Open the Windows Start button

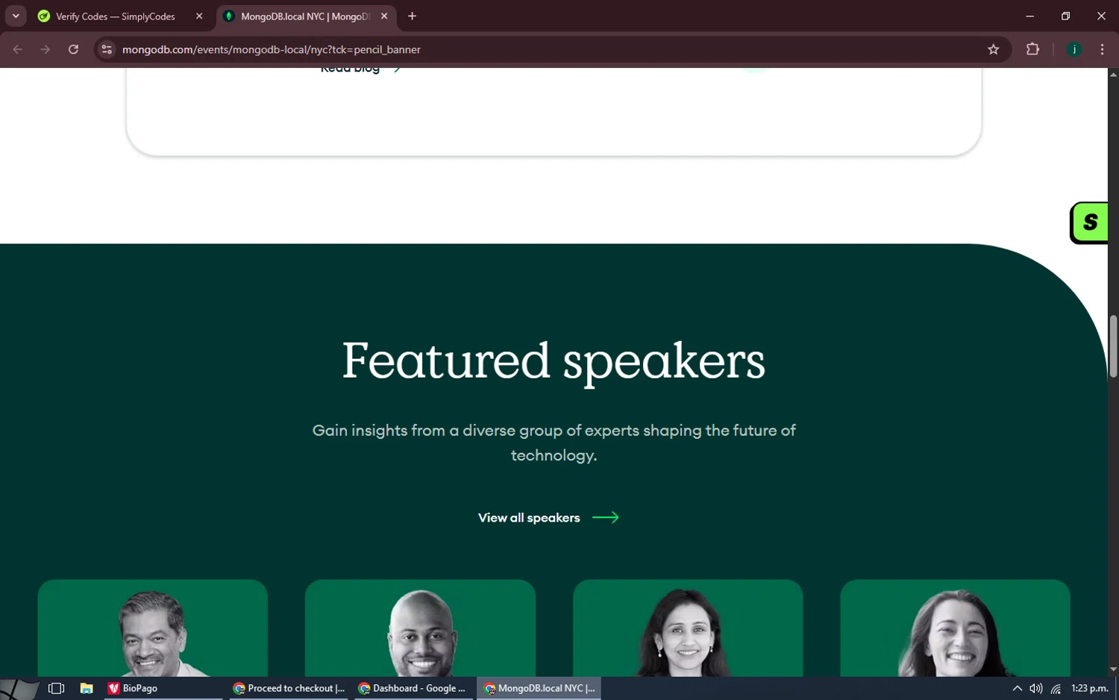coord(19,688)
